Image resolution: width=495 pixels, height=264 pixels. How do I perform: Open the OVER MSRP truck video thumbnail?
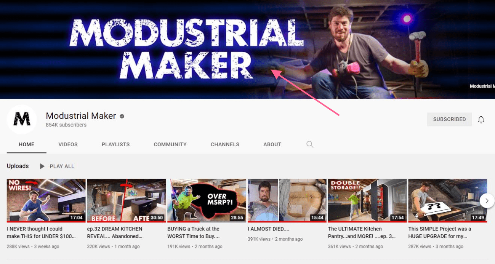point(207,200)
